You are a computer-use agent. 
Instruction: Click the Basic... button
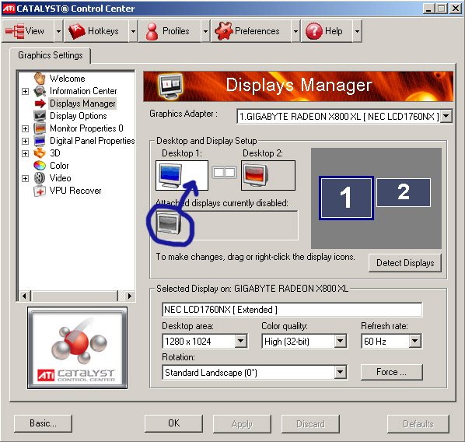click(43, 423)
